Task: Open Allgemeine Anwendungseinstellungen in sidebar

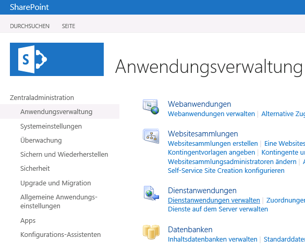Action: point(59,201)
